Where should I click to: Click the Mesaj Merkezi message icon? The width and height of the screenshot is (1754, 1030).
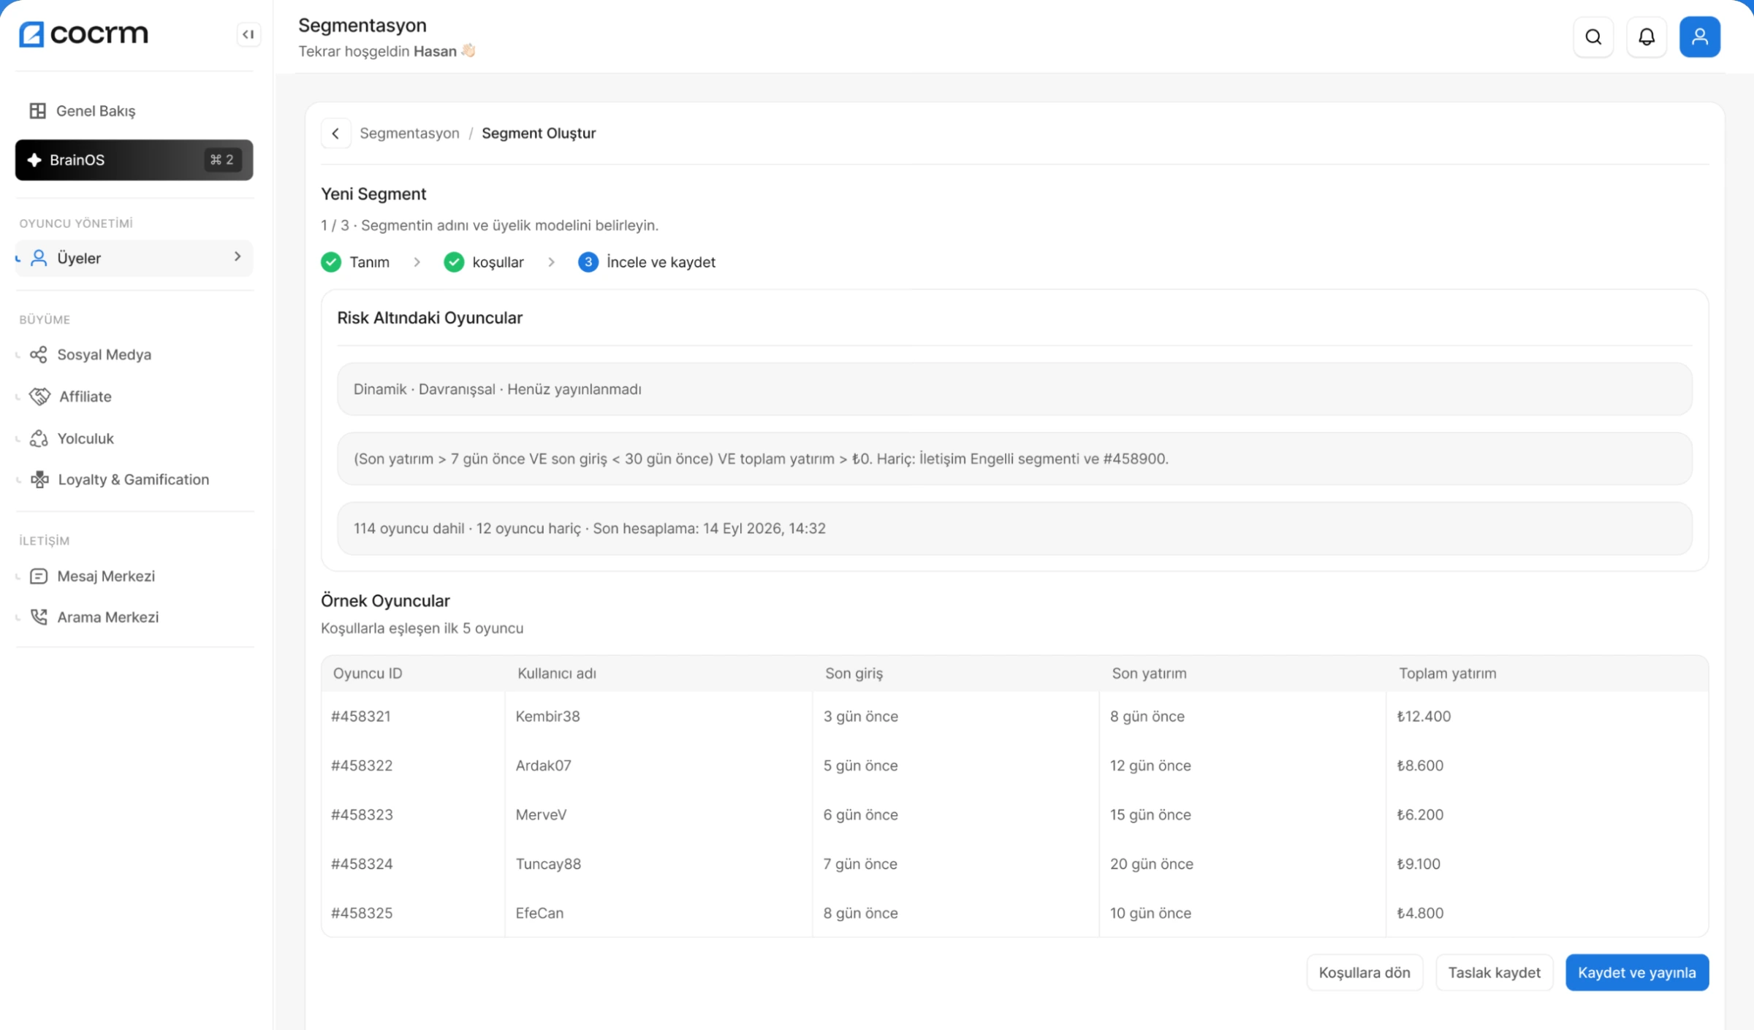pyautogui.click(x=39, y=576)
